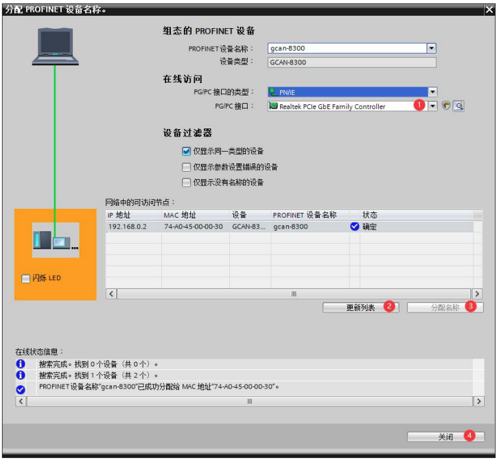
Task: Click log line 'found 0 devices (of 0)'
Action: coord(98,364)
